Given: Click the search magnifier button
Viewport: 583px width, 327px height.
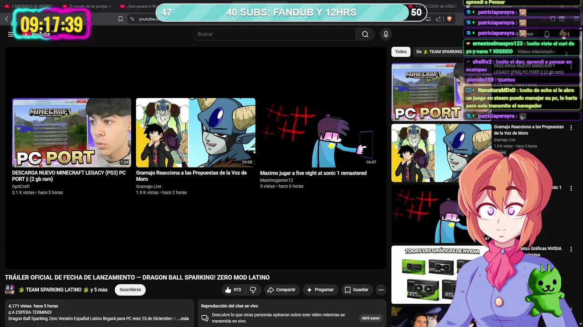Looking at the screenshot, I should tap(365, 34).
